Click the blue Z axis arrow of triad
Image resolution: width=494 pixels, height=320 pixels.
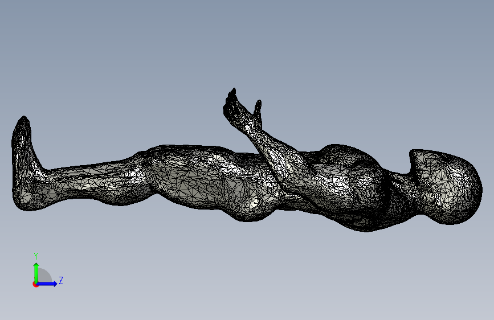(x=47, y=284)
